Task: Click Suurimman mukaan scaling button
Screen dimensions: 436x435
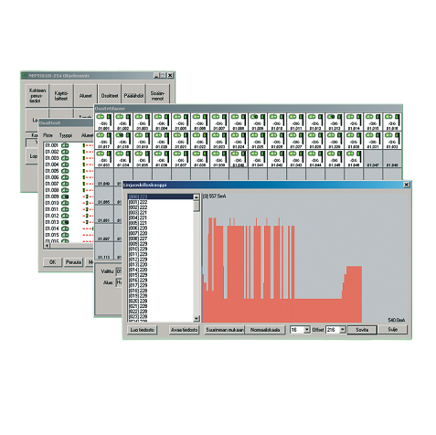Action: [x=225, y=330]
